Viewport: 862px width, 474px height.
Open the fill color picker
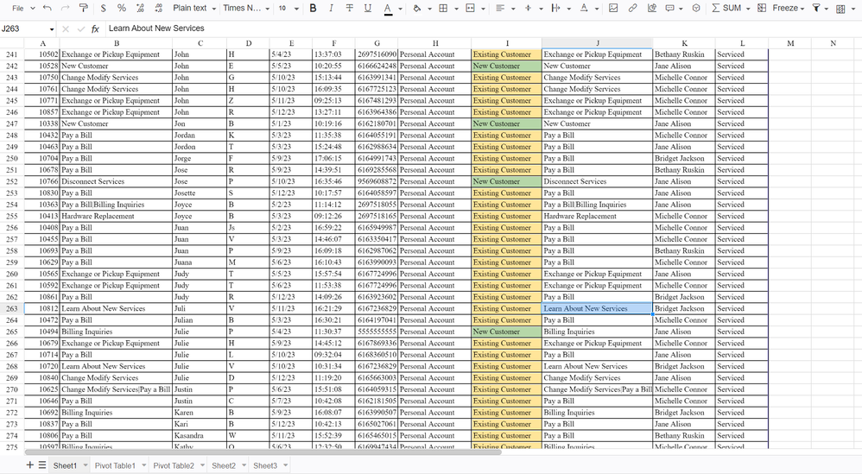coord(417,8)
